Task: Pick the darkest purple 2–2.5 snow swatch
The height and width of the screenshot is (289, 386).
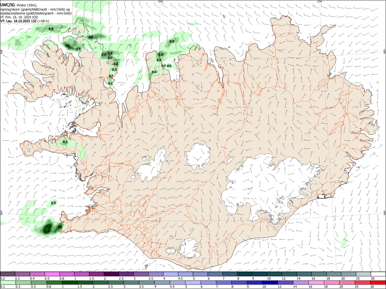Action: click(112, 274)
